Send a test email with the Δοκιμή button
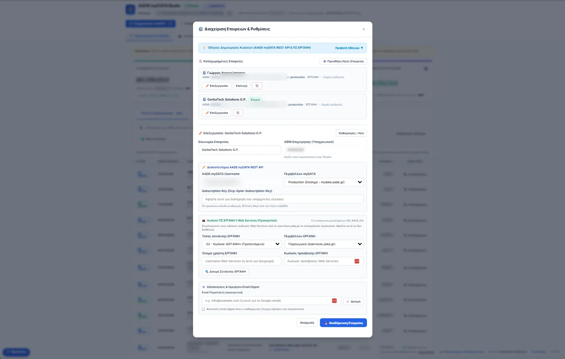The height and width of the screenshot is (359, 565). point(354,301)
